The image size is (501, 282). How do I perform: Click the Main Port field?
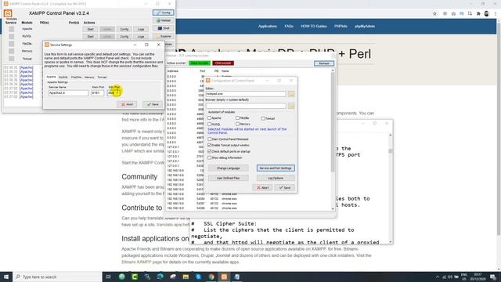point(97,92)
